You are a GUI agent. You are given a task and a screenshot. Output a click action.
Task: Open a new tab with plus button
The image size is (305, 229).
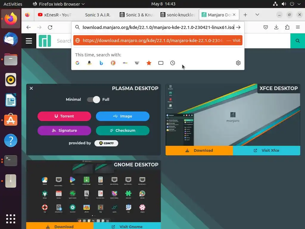coord(245,15)
